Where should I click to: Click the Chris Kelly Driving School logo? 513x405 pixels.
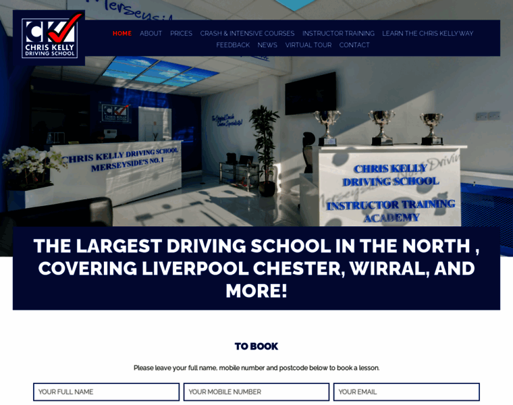[49, 38]
